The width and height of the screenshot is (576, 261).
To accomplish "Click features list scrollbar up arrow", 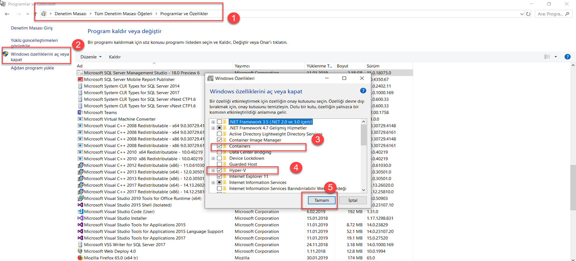I will (363, 122).
